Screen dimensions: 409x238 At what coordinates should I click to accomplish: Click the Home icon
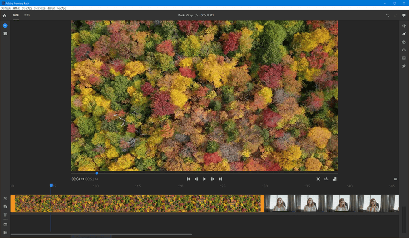[5, 15]
